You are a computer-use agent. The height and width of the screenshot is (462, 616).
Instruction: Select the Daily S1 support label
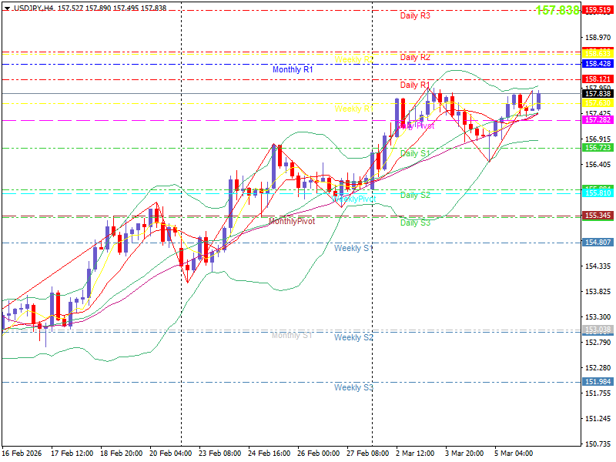click(x=415, y=154)
